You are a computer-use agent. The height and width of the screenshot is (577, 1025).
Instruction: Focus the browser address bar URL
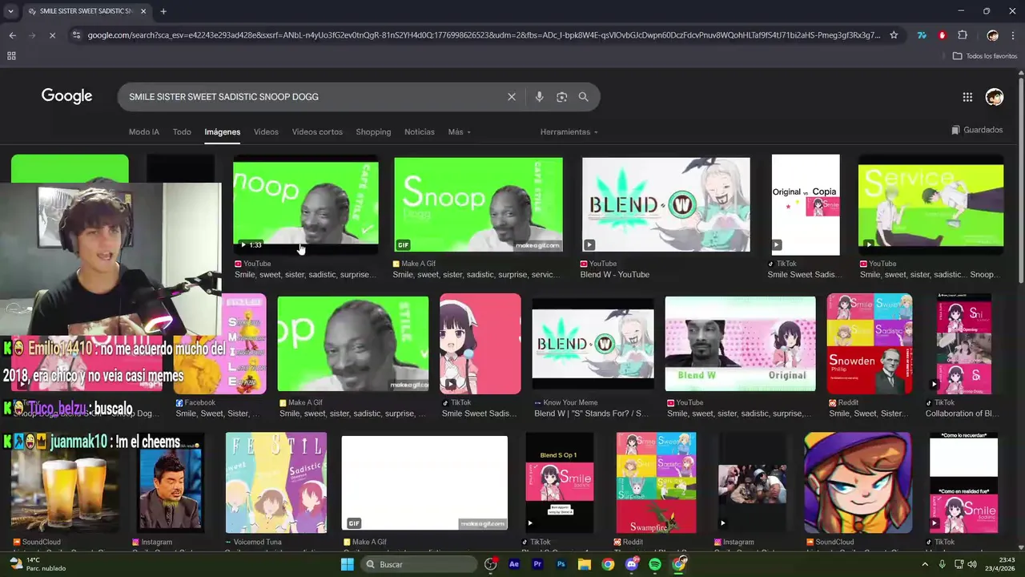(483, 35)
